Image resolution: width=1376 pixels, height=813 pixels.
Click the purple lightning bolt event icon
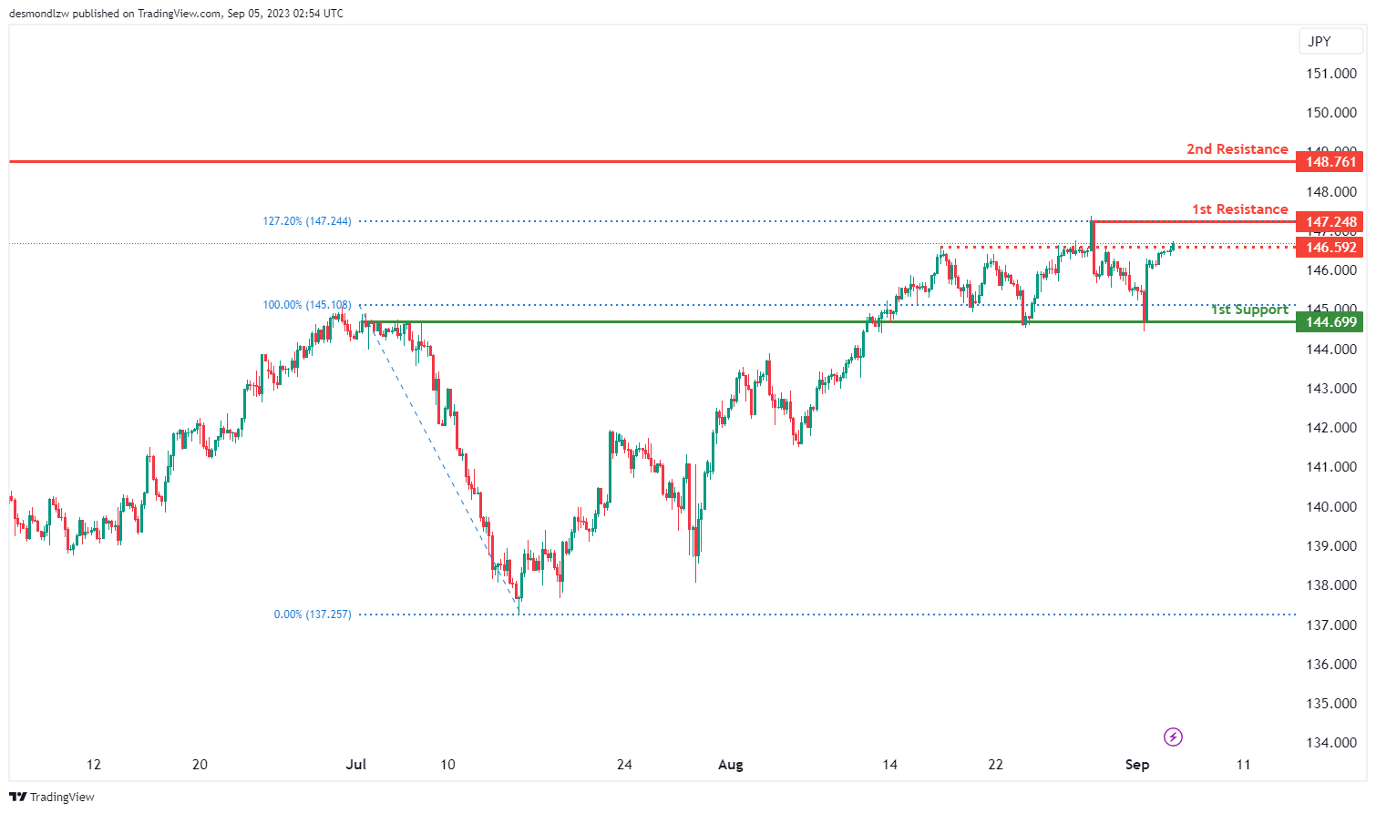click(x=1173, y=737)
